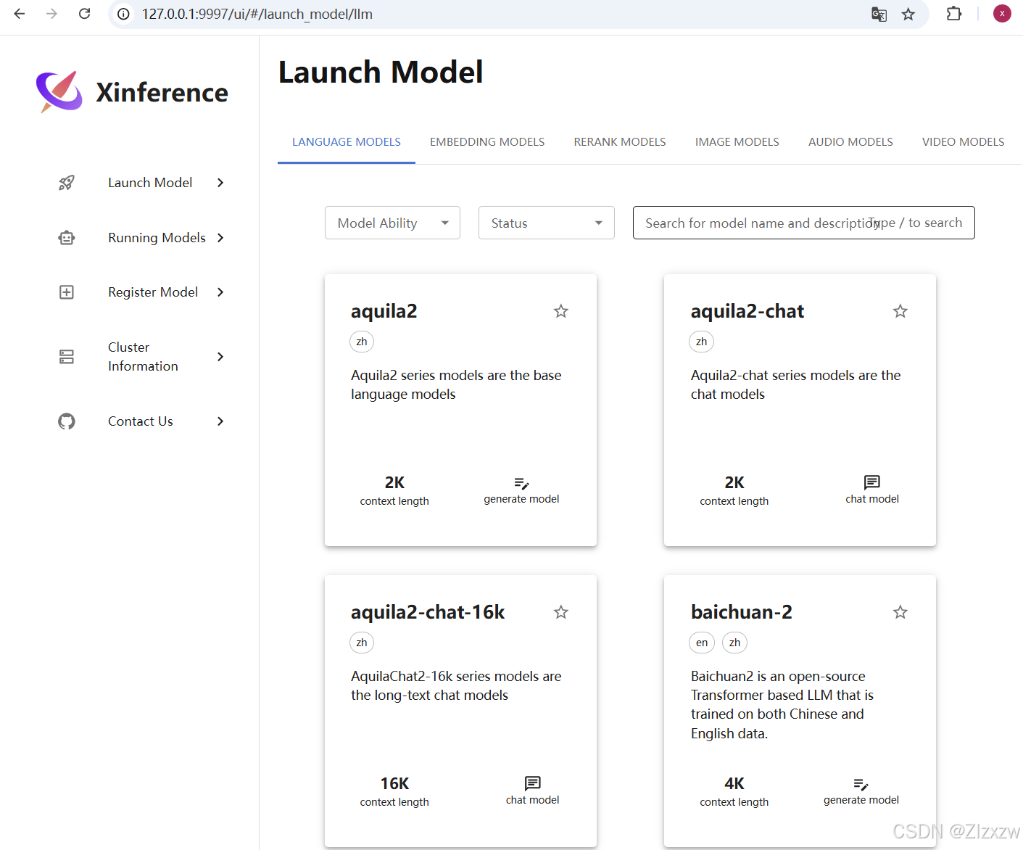The image size is (1023, 850).
Task: Switch to the Image Models tab
Action: pyautogui.click(x=737, y=142)
